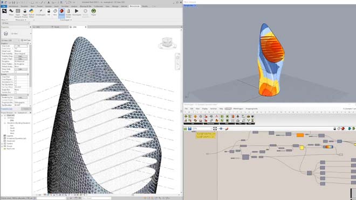356x200 pixels.
Task: Collapse Elevations (Building Elevation) node
Action: point(5,123)
